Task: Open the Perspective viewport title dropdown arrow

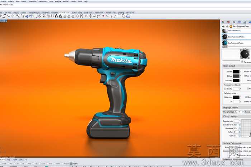Action: coord(6,21)
